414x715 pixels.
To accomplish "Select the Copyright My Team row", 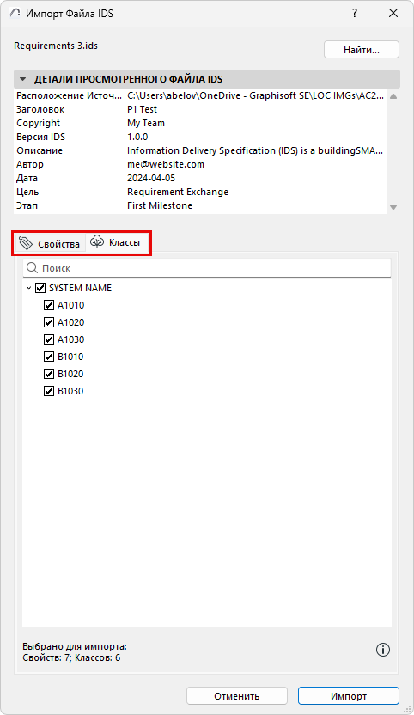I will click(x=200, y=123).
